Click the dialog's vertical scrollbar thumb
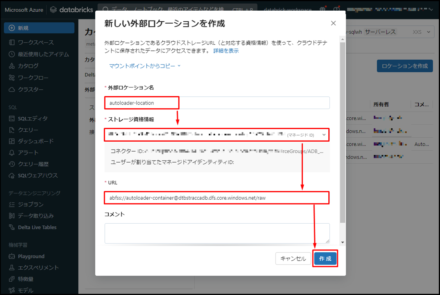440x295 pixels. pyautogui.click(x=343, y=132)
